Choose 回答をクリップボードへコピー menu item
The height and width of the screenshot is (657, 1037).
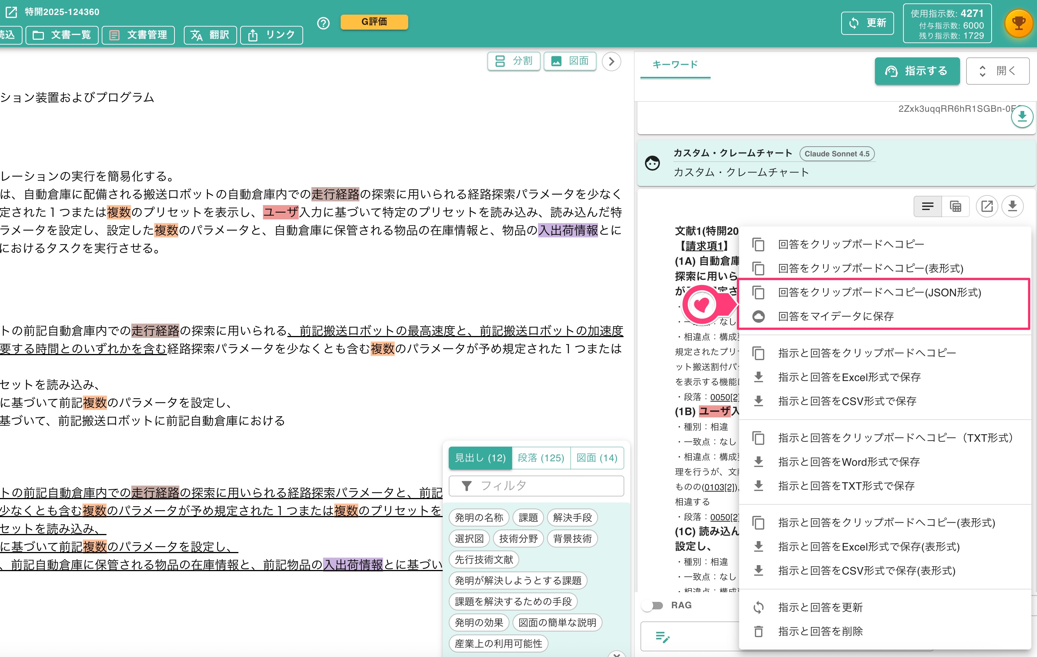[885, 244]
